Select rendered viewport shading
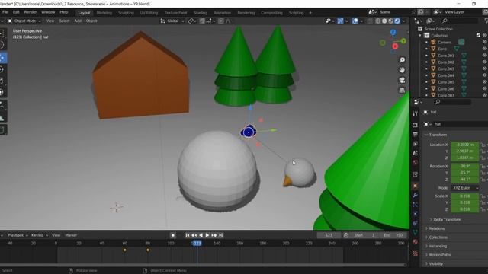This screenshot has height=274, width=488. 397,21
